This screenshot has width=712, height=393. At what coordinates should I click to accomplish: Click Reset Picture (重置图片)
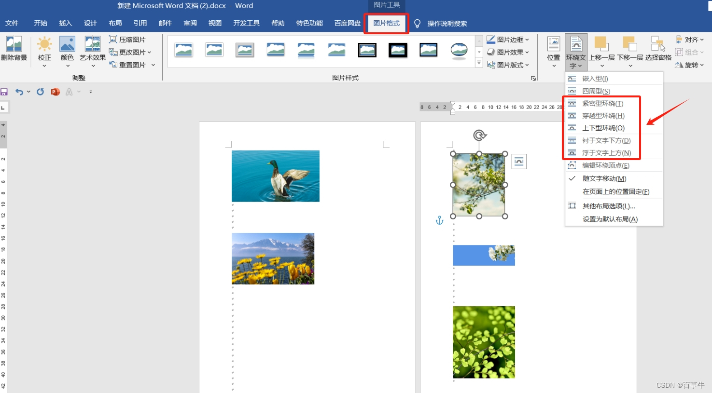click(x=127, y=65)
